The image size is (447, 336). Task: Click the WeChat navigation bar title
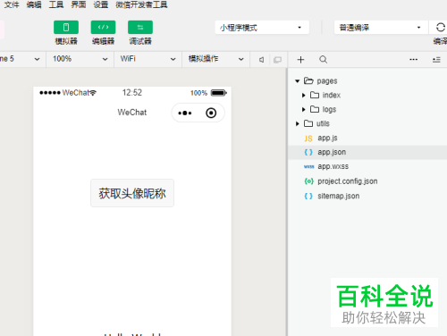click(x=132, y=113)
